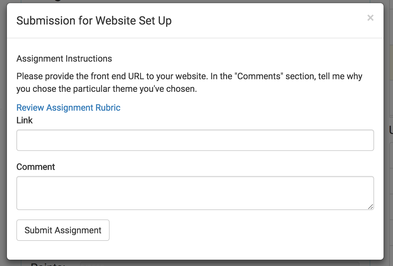
Task: Grab the Comment box resize handle
Action: click(x=371, y=207)
